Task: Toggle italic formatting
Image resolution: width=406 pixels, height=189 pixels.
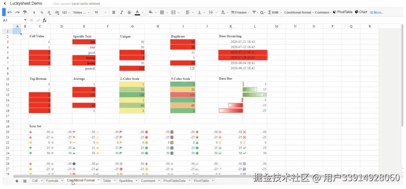Action: pyautogui.click(x=121, y=12)
